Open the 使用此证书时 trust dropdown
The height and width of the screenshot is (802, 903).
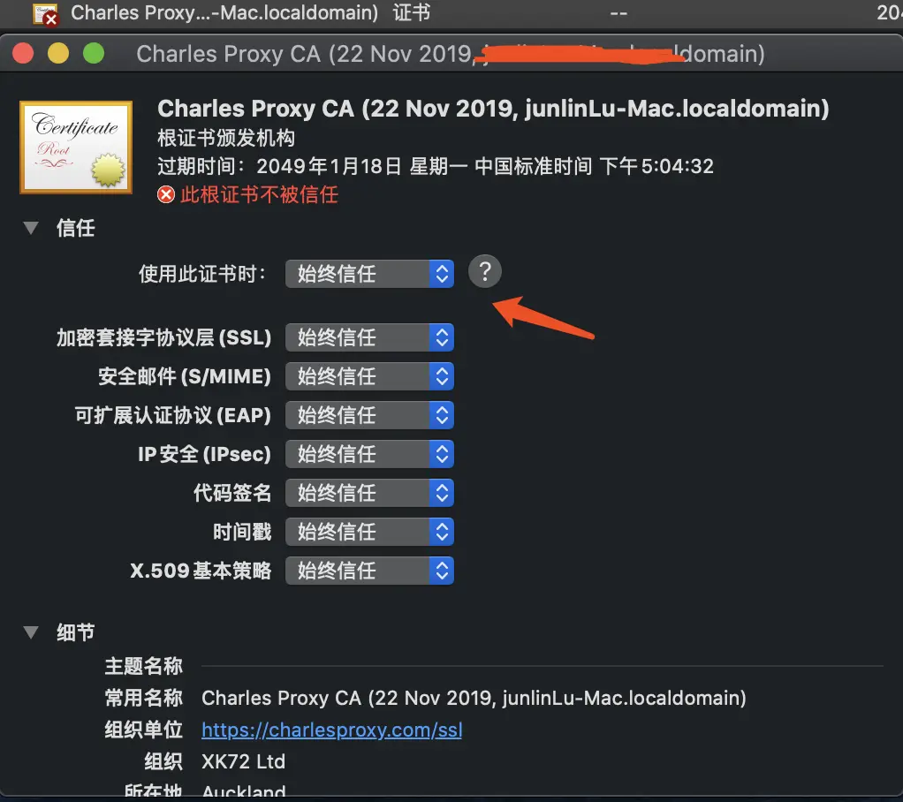coord(369,274)
